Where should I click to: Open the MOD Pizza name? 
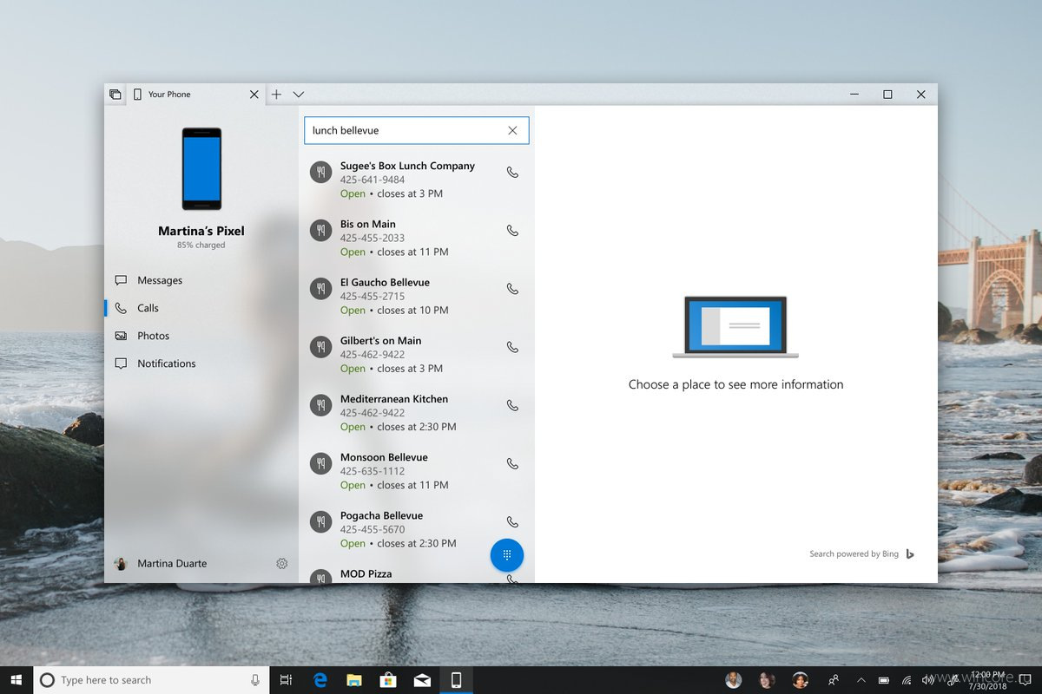click(366, 573)
